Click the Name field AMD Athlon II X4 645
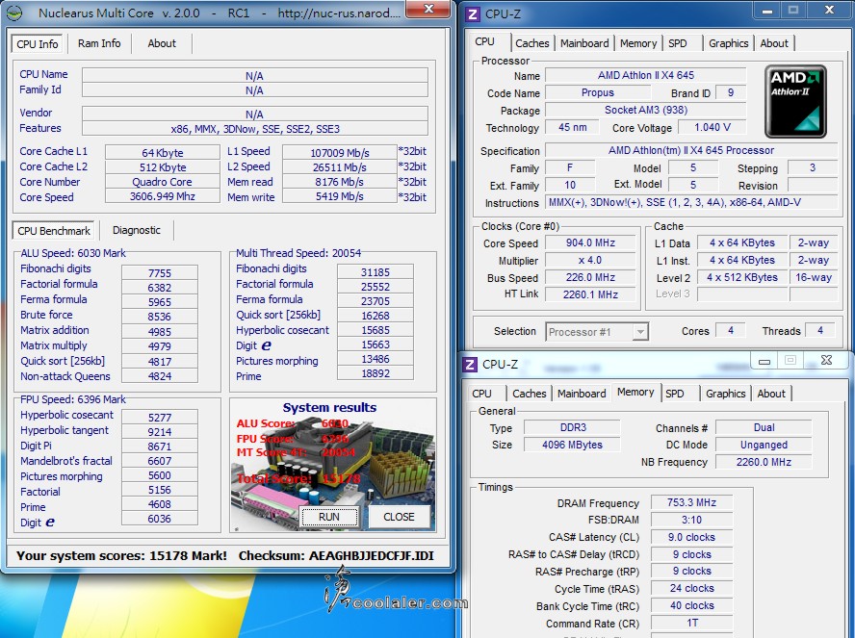 coord(646,75)
